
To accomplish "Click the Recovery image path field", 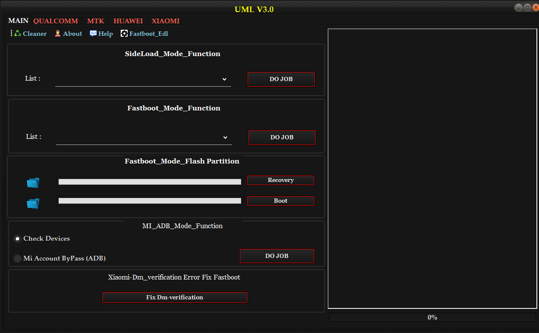I will (149, 182).
